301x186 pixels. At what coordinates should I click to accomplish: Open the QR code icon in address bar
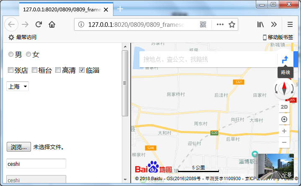(x=203, y=24)
